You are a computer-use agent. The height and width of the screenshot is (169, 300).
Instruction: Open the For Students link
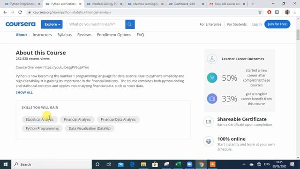pos(237,24)
